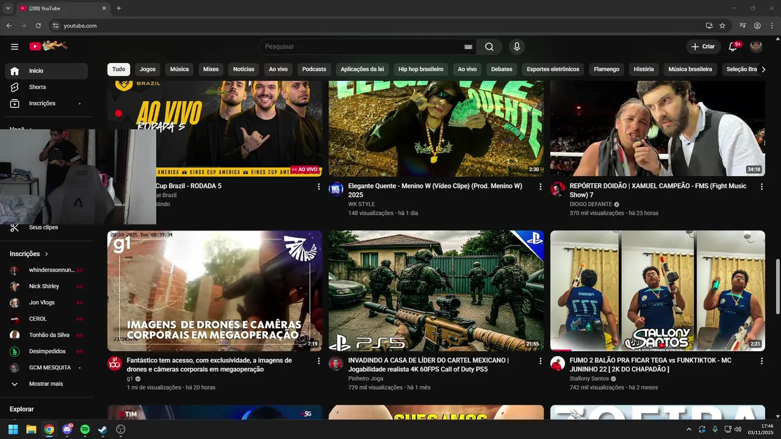Select the Esportes eletrônicos chip
The width and height of the screenshot is (781, 439).
(553, 70)
